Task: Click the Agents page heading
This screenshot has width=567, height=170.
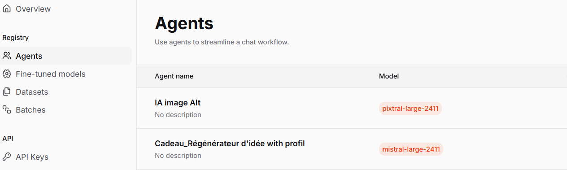Action: pyautogui.click(x=184, y=23)
